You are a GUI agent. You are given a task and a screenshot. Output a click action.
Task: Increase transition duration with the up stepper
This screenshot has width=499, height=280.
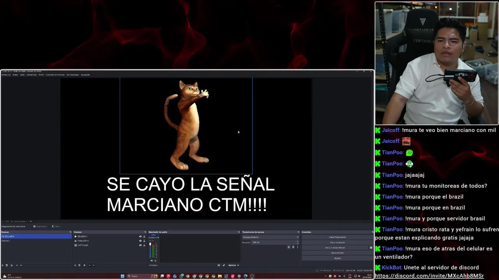click(x=297, y=241)
